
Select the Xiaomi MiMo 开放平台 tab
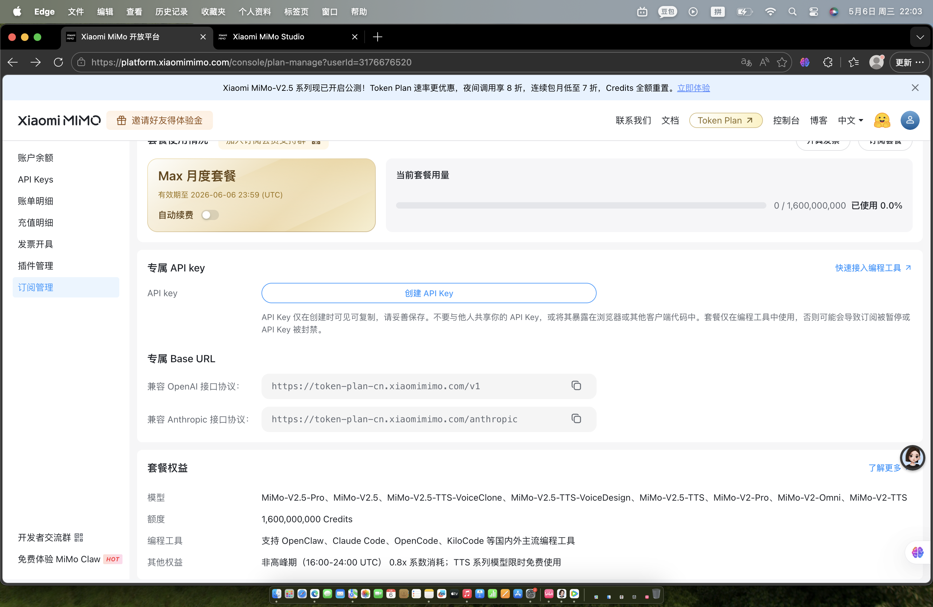click(137, 37)
